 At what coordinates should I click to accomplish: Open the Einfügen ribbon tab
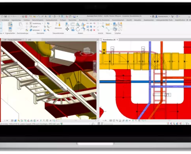(x=63, y=20)
